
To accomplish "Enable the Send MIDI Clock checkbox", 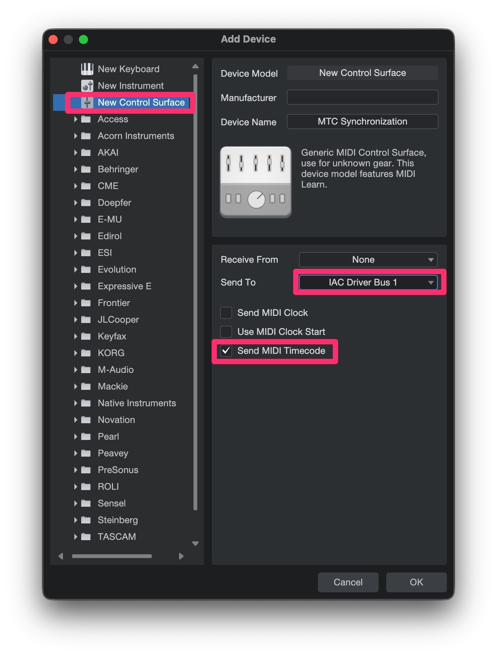I will [x=226, y=313].
